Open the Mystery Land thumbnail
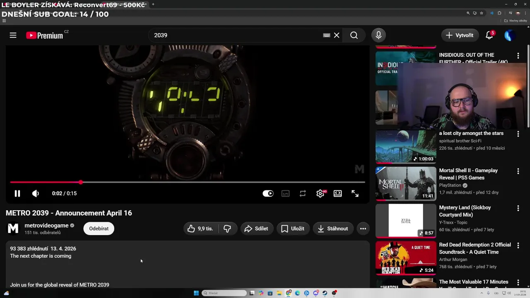This screenshot has height=298, width=530. [x=406, y=221]
